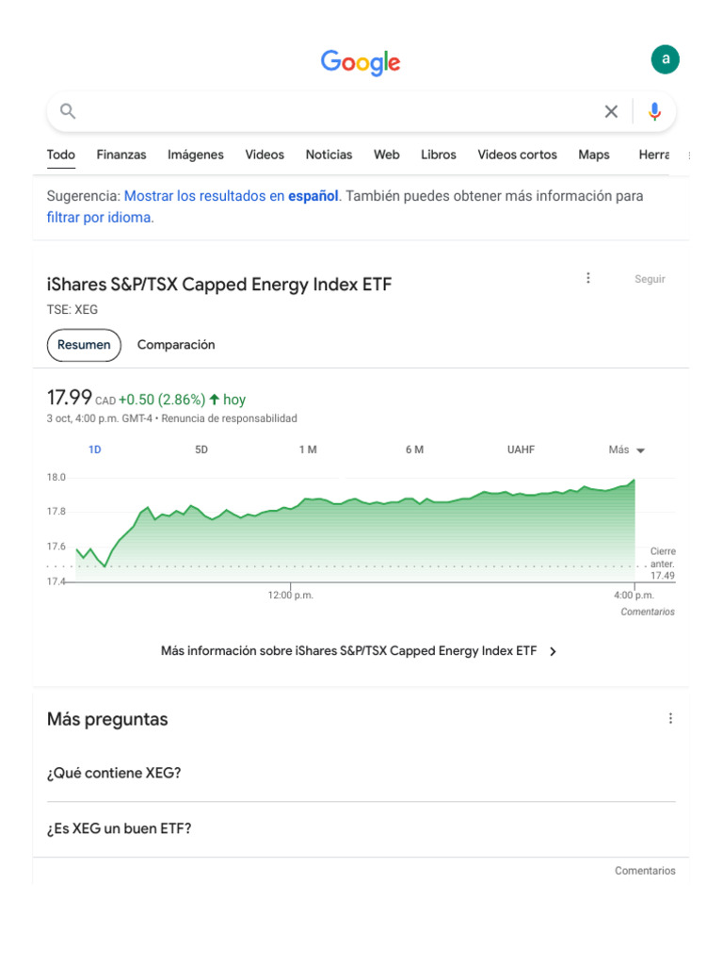Open the 'filtrar por idioma' link
Viewport: 723px width, 965px height.
[100, 218]
